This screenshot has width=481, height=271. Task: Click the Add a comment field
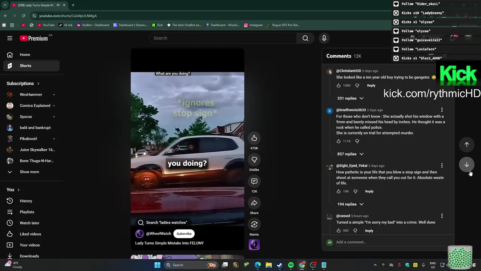pos(389,242)
